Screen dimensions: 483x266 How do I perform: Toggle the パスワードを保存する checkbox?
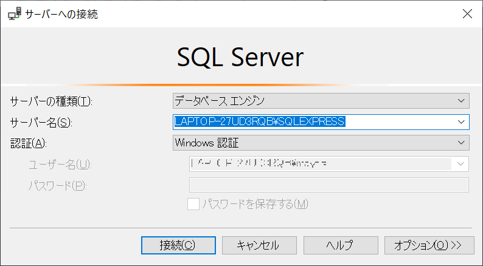193,204
